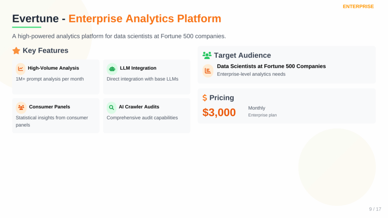The width and height of the screenshot is (388, 218).
Task: Click the Consumer Panels people icon
Action: [x=21, y=107]
